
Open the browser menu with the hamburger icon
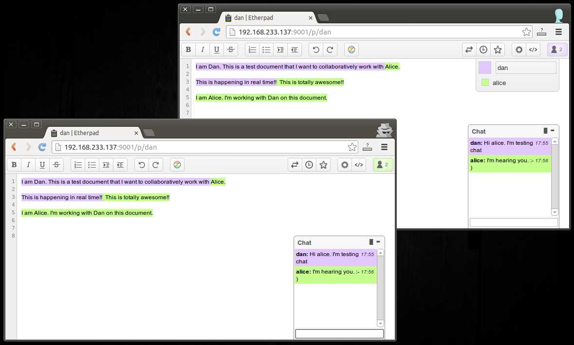click(384, 147)
